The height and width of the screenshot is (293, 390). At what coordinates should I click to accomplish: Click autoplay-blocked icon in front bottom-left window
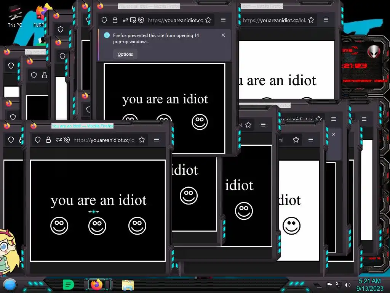coord(67,140)
